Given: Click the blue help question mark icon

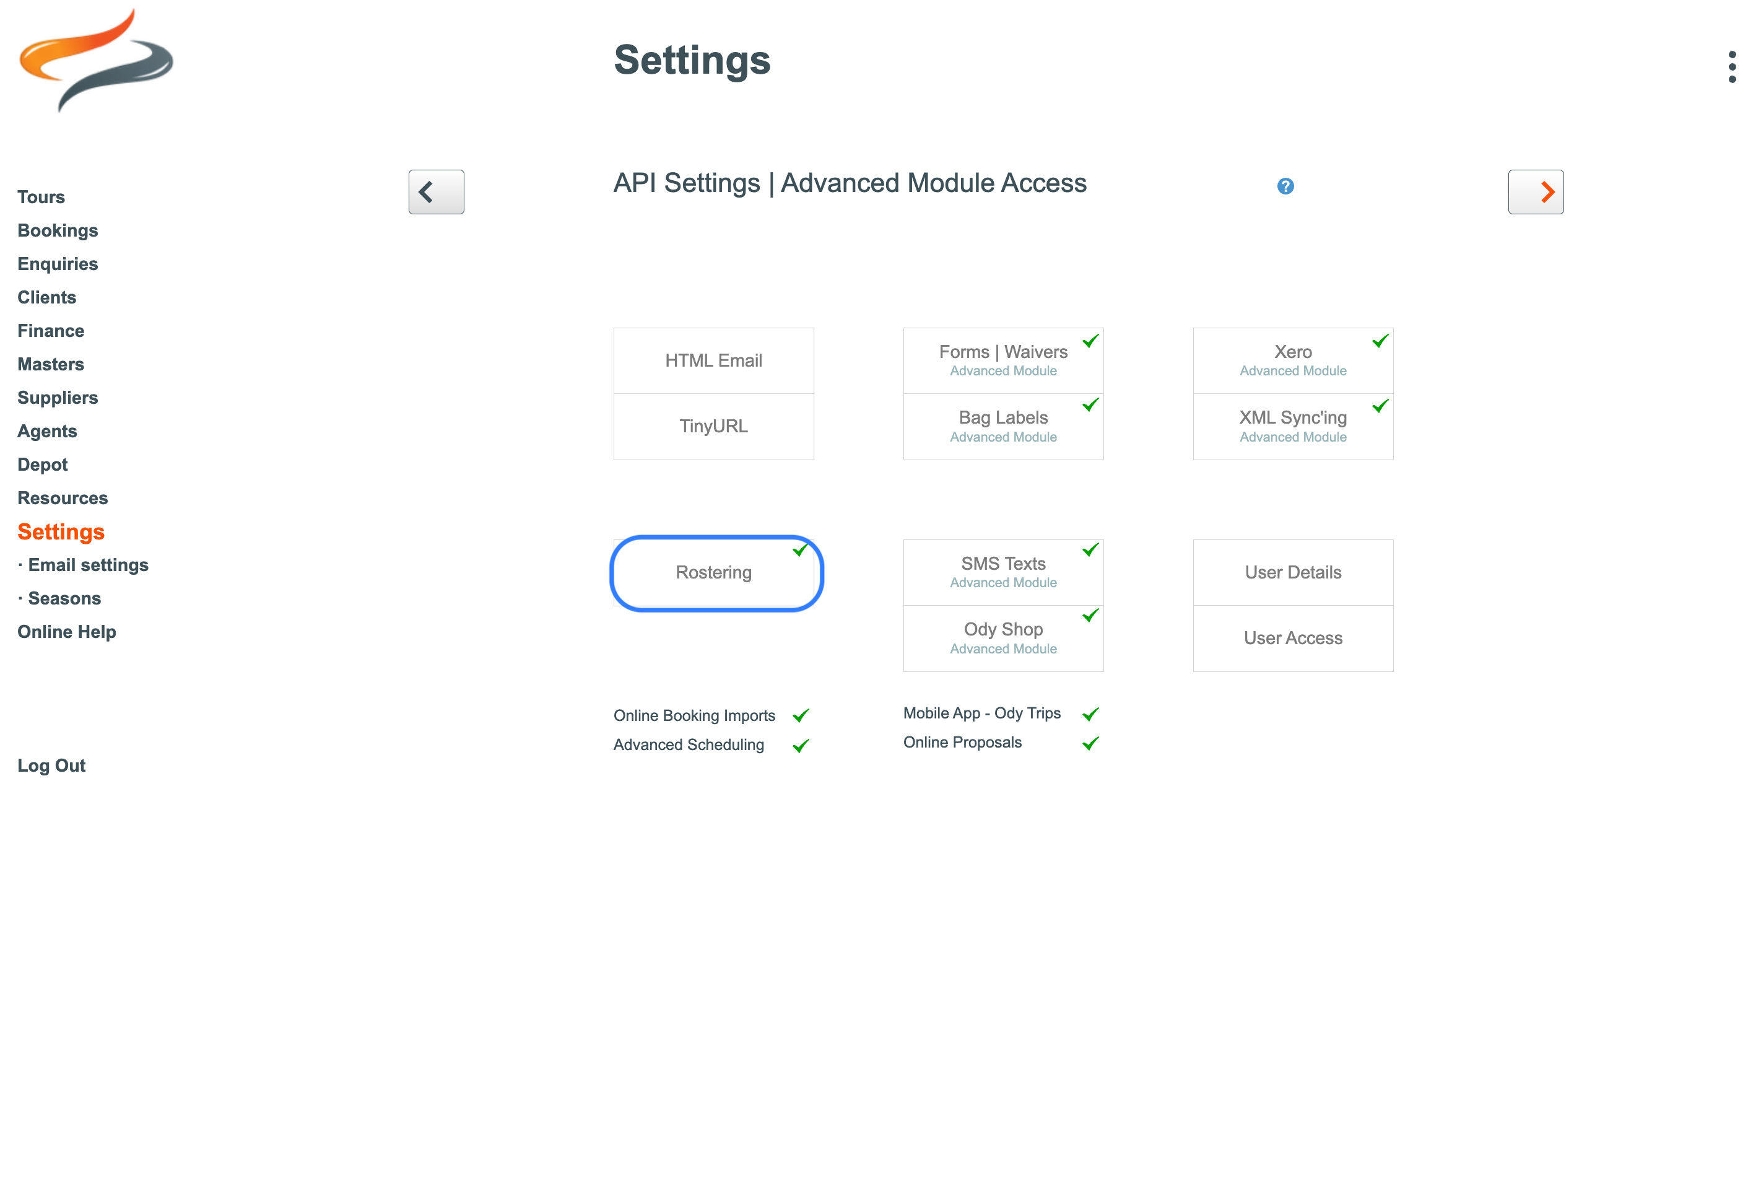Looking at the screenshot, I should (x=1285, y=186).
